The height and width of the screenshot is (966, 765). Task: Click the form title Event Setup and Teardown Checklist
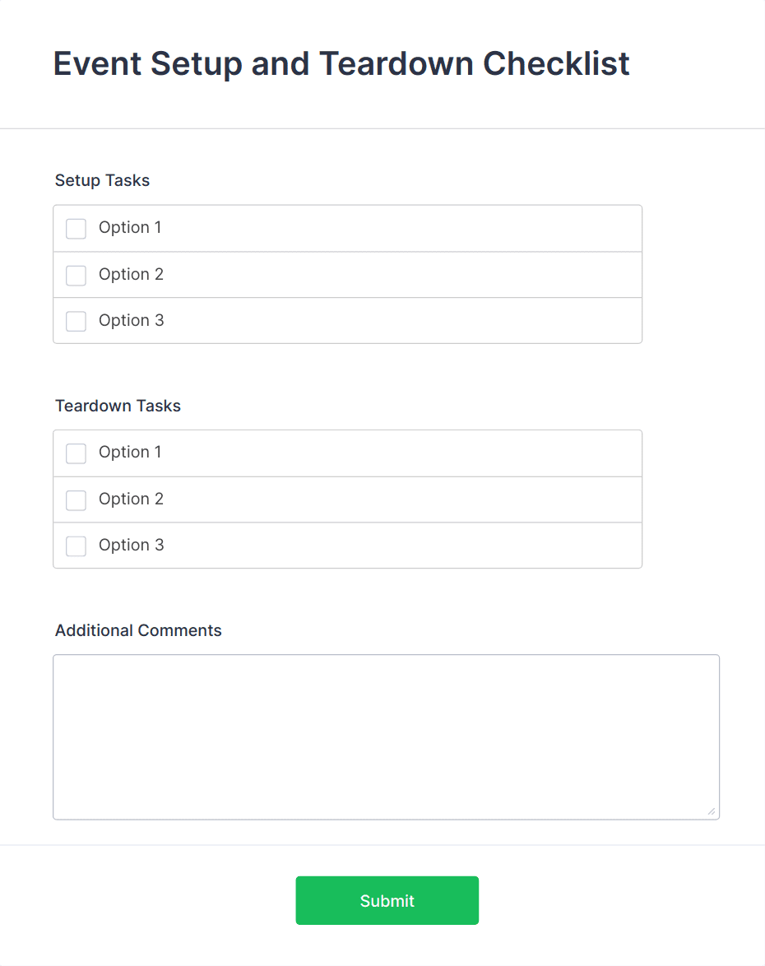point(341,63)
